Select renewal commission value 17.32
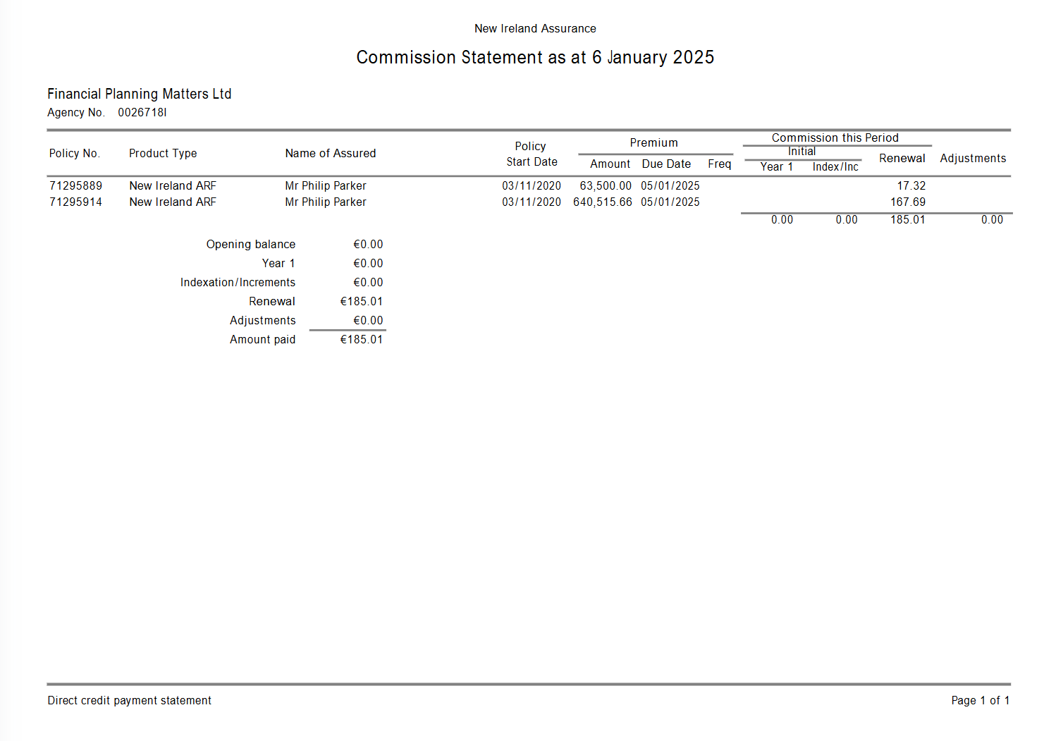This screenshot has height=741, width=1056. click(x=911, y=186)
